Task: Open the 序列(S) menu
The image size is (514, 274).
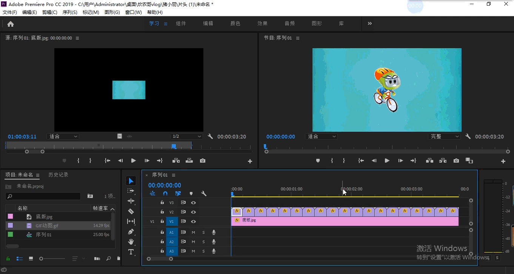Action: pos(70,12)
